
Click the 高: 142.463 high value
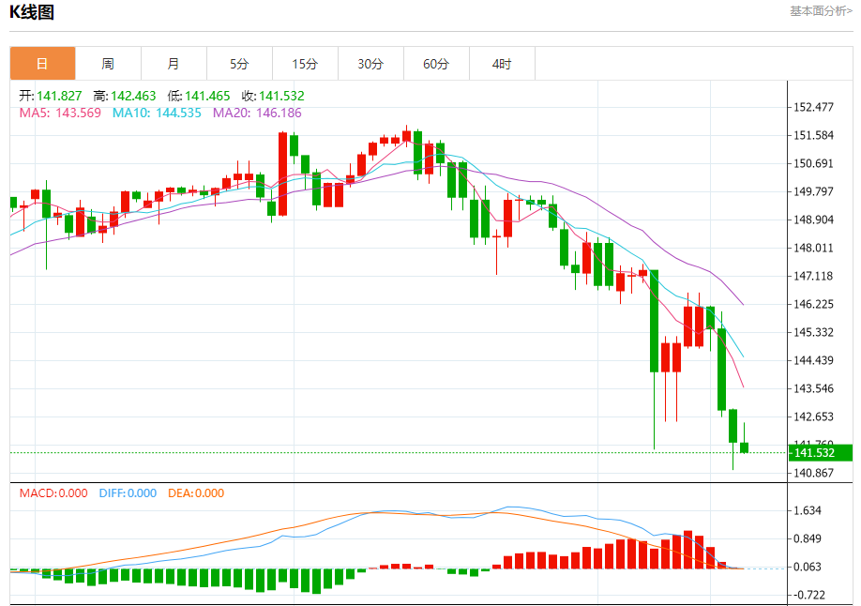(125, 96)
